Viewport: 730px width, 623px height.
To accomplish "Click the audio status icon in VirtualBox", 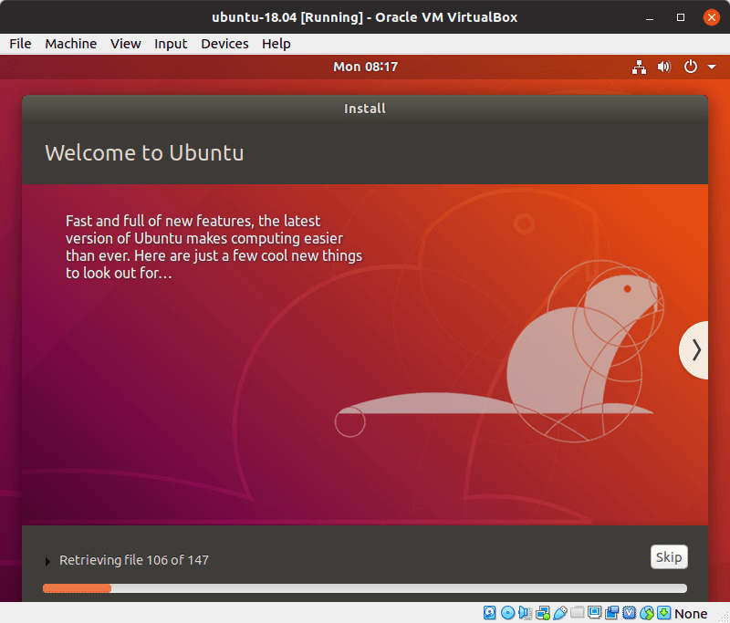I will [x=525, y=613].
